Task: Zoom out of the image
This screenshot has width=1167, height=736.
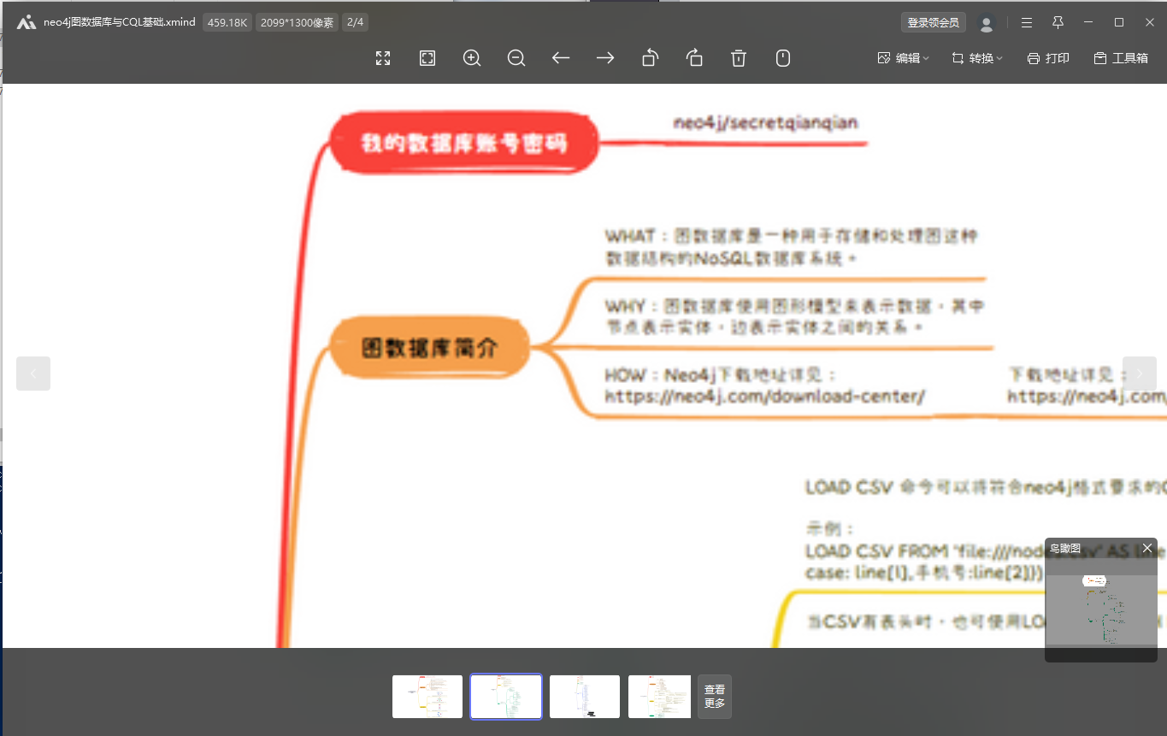Action: click(x=516, y=58)
